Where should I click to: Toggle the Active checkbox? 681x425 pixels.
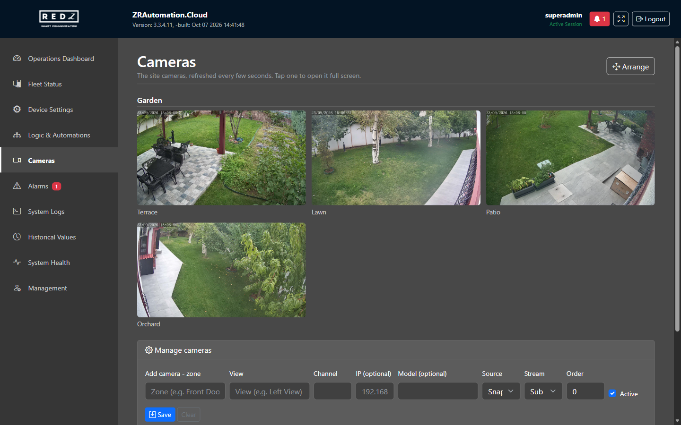(x=612, y=393)
